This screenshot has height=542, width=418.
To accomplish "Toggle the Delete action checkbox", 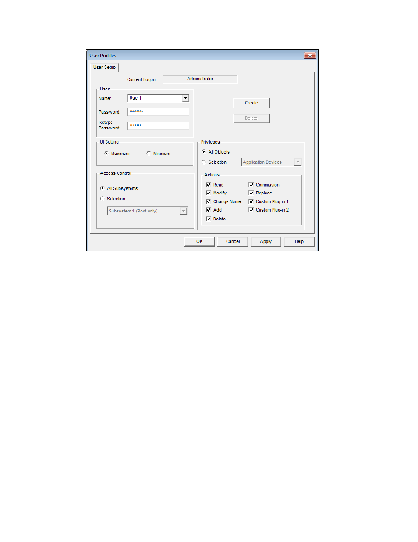I will (x=209, y=219).
